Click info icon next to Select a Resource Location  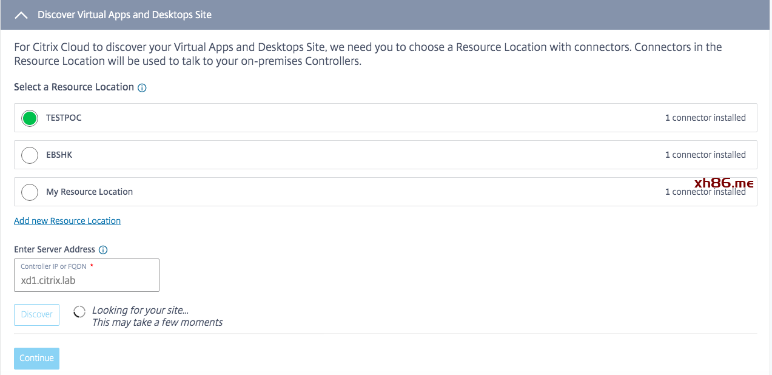click(142, 88)
